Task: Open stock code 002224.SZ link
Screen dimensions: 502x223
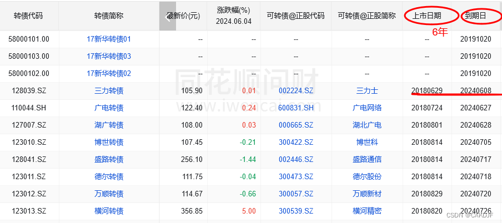Action: 296,91
